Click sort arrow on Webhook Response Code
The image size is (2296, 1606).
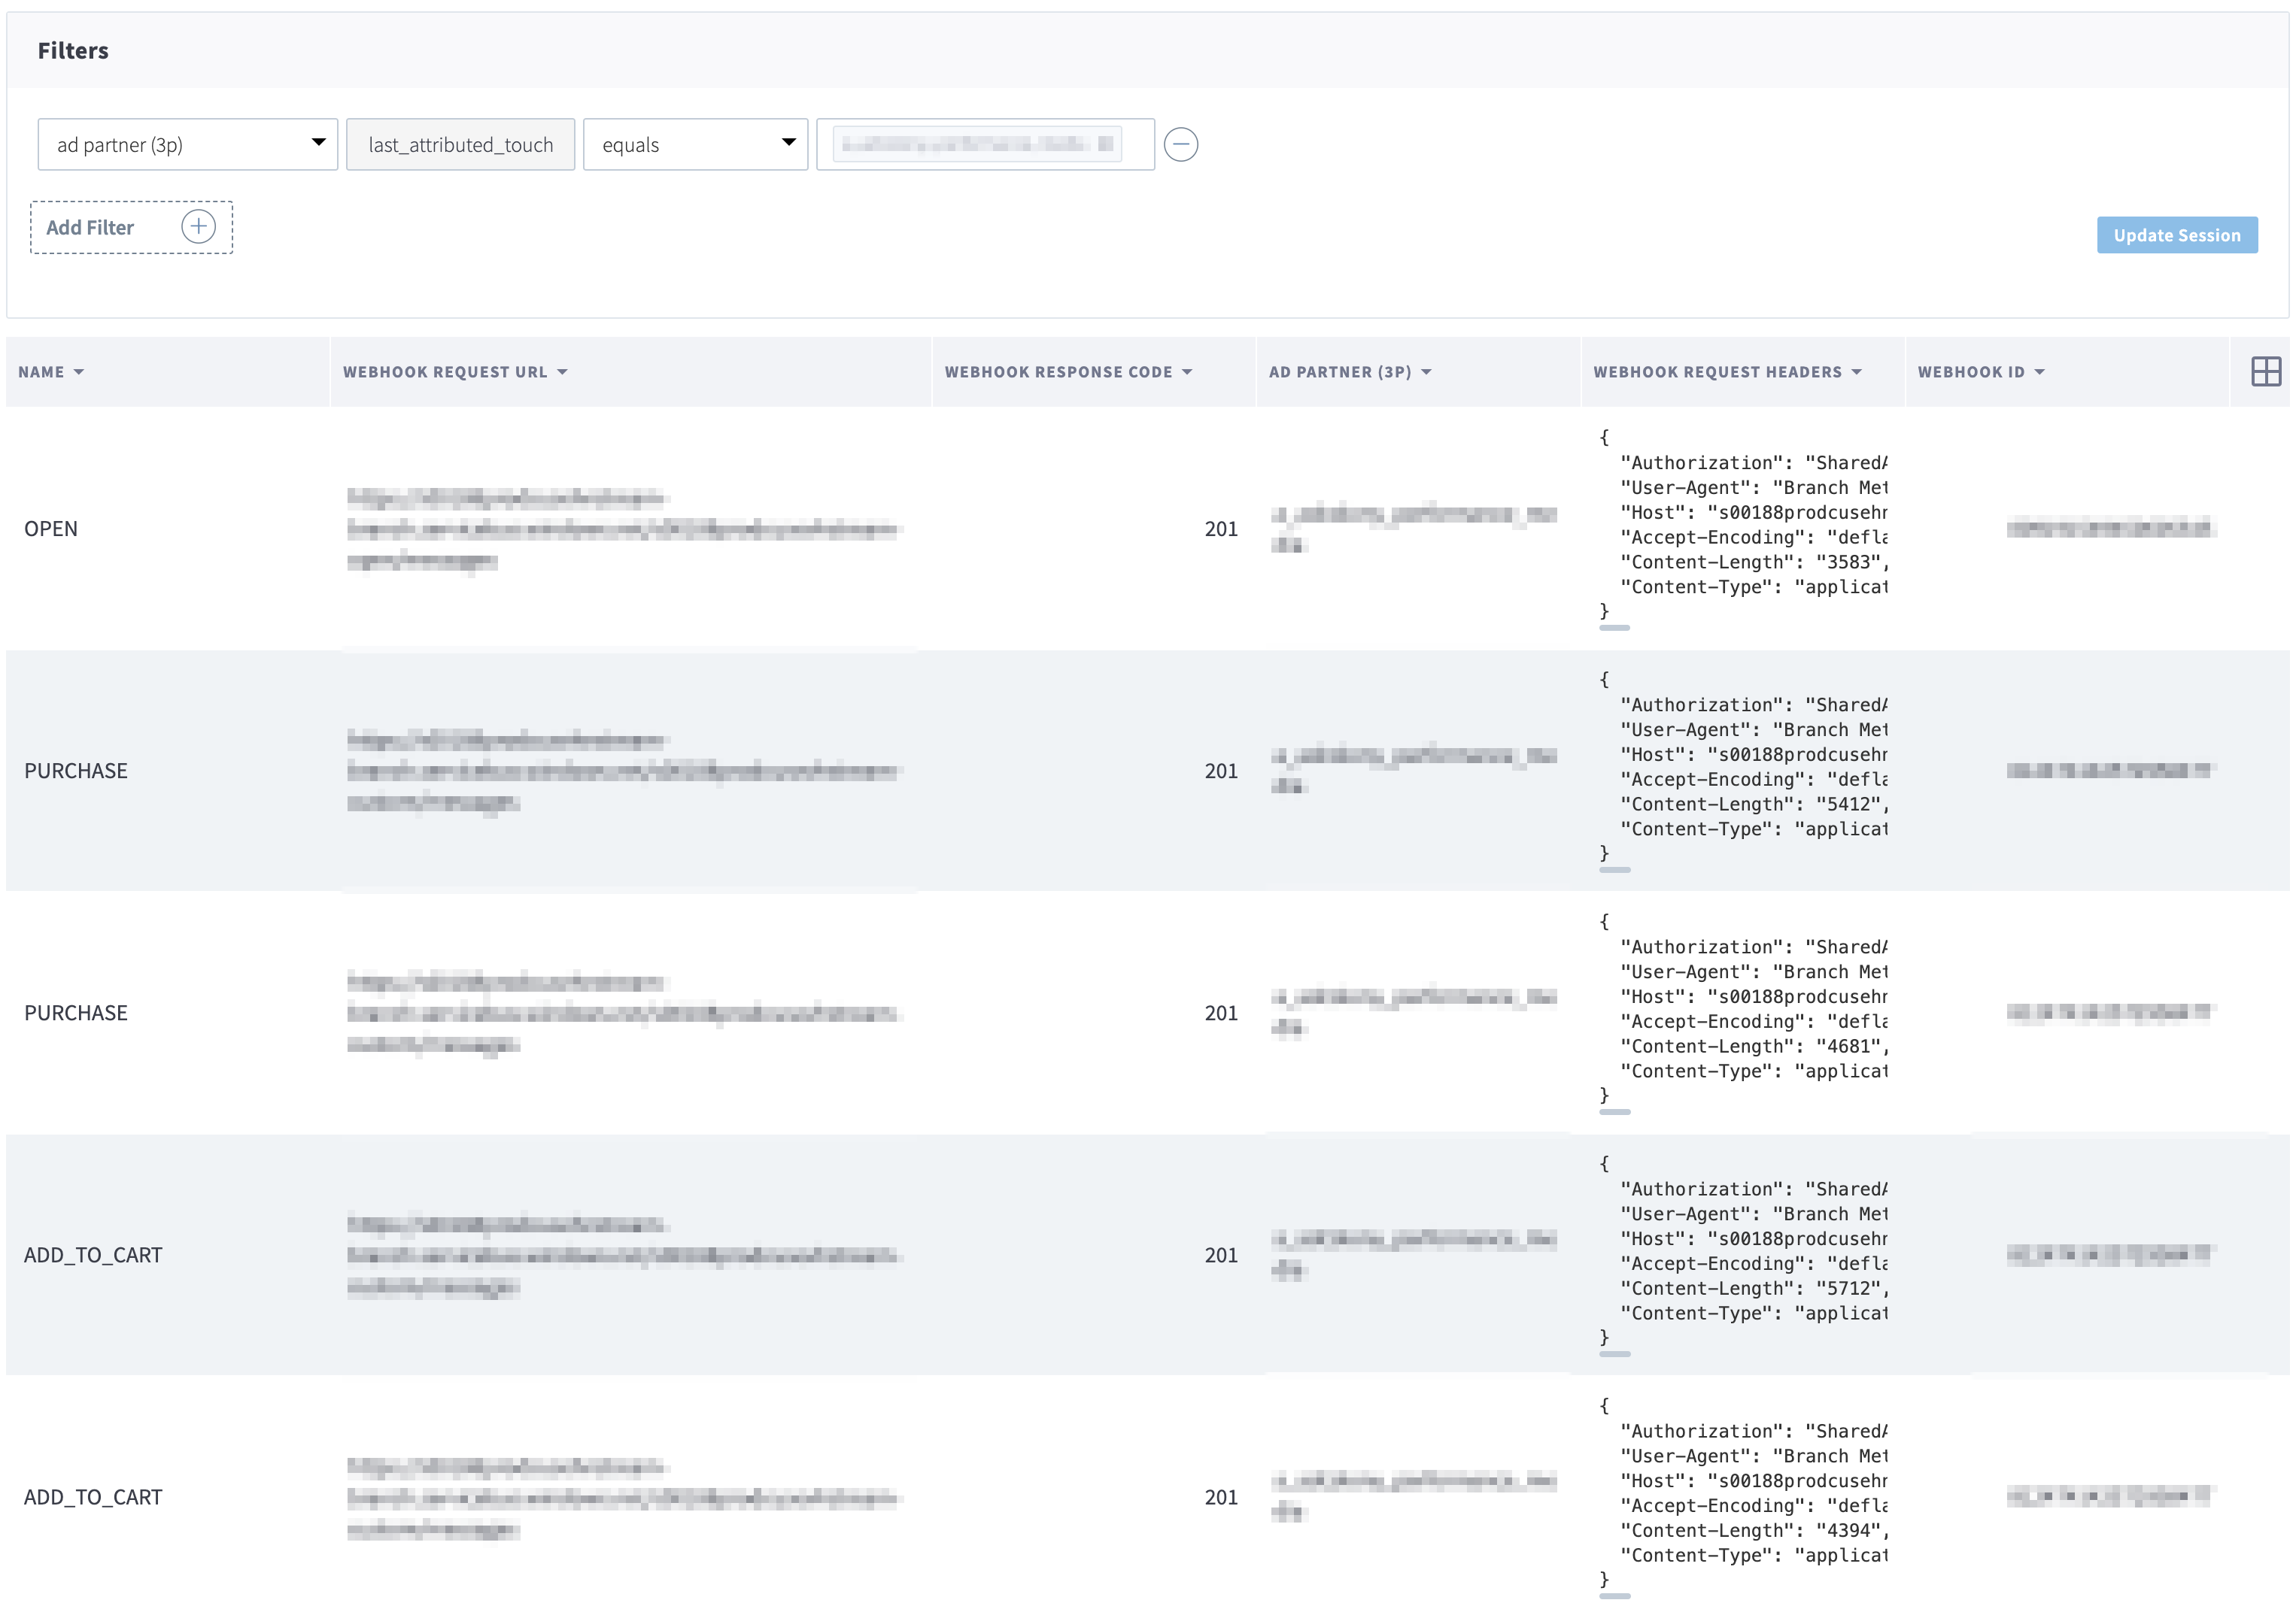coord(1187,373)
